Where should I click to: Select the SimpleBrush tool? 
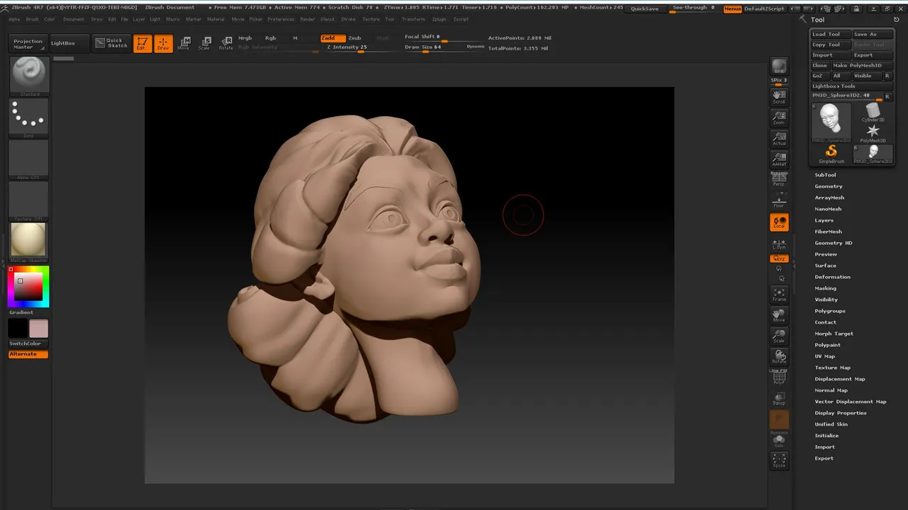[831, 154]
